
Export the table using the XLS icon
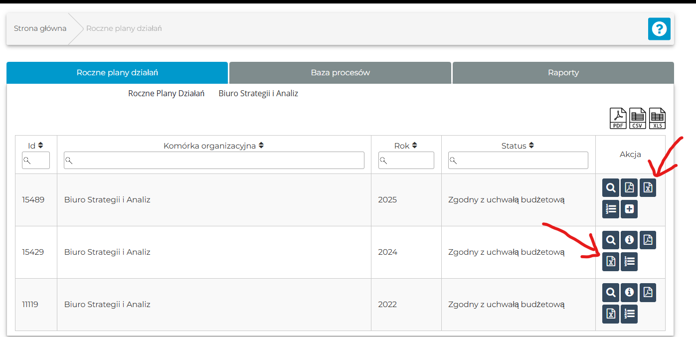click(x=657, y=119)
